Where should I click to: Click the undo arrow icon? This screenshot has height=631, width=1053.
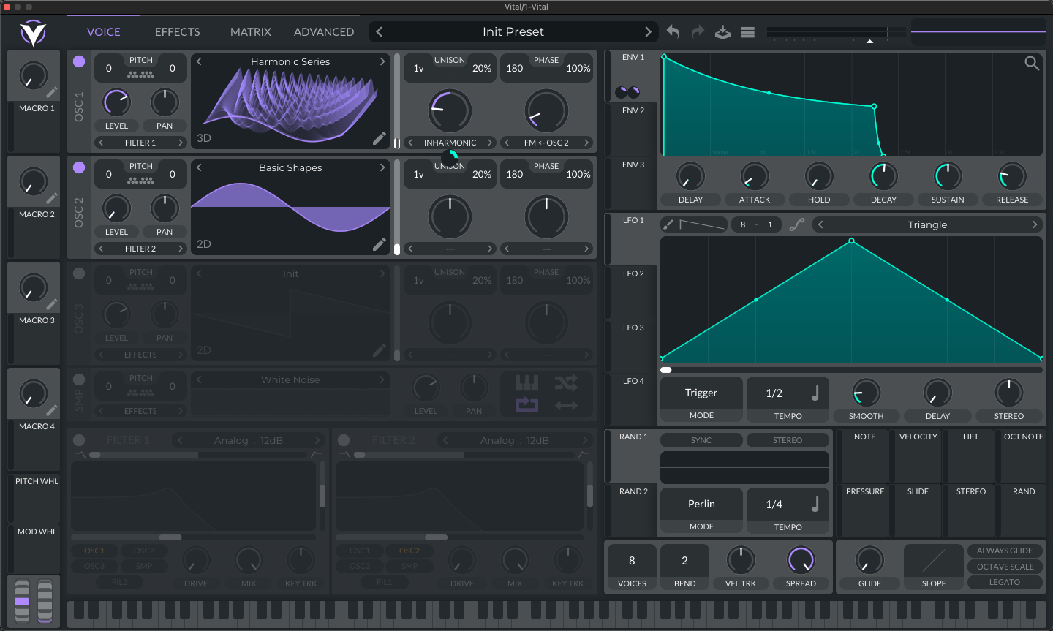pos(673,31)
